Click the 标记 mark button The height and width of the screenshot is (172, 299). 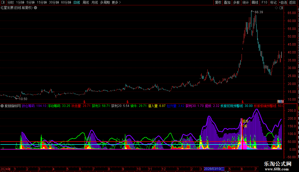pos(273,2)
